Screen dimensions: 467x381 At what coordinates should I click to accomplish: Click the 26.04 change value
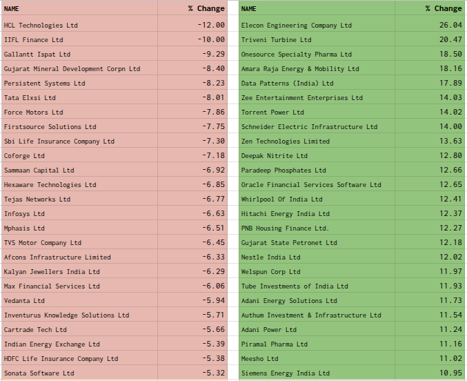pos(451,25)
